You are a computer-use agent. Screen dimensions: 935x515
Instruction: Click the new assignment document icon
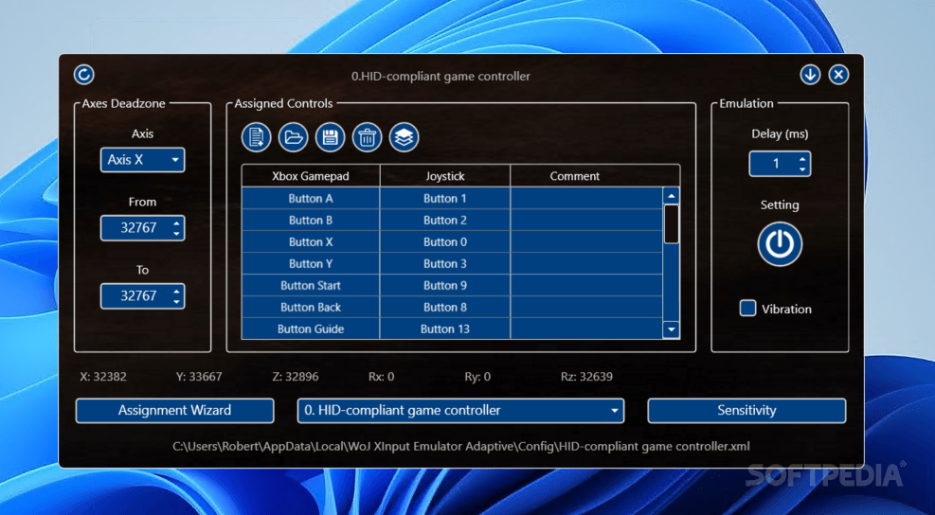tap(257, 137)
